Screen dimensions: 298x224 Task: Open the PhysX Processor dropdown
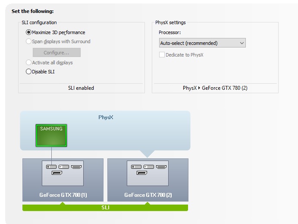202,43
